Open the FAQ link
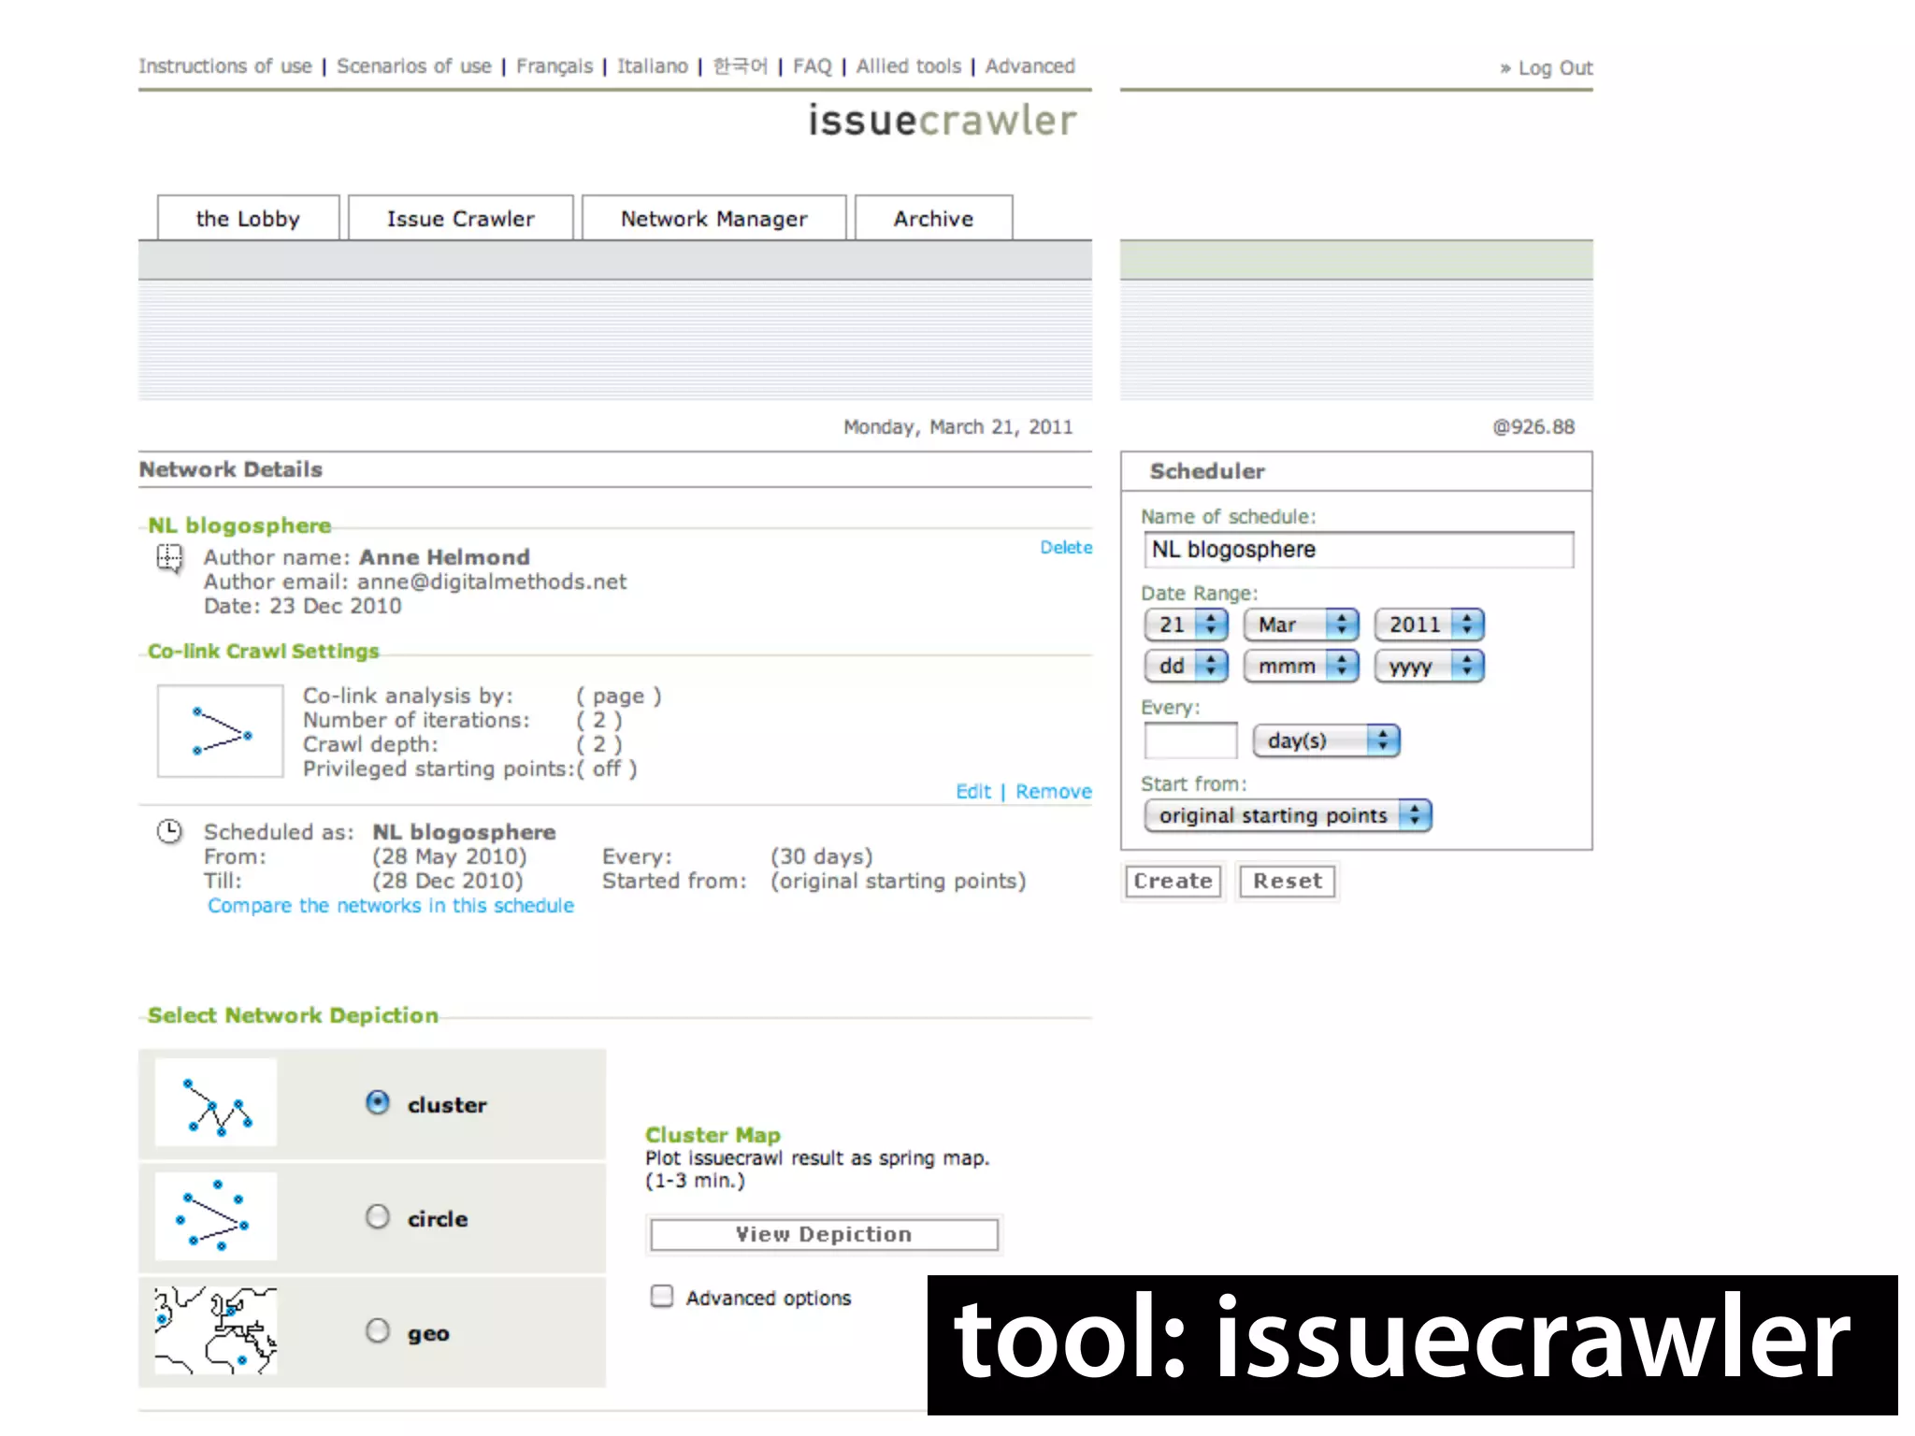The width and height of the screenshot is (1915, 1436). click(812, 66)
